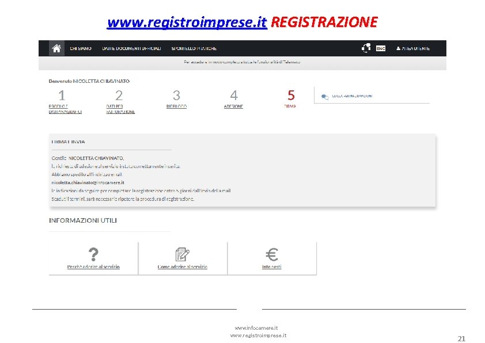Go to step 4 Adesione
This screenshot has width=485, height=343.
[x=233, y=99]
